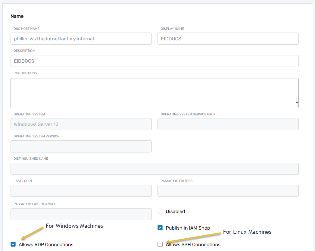The image size is (315, 251).
Task: Click the DNS Host Name field
Action: coord(81,39)
